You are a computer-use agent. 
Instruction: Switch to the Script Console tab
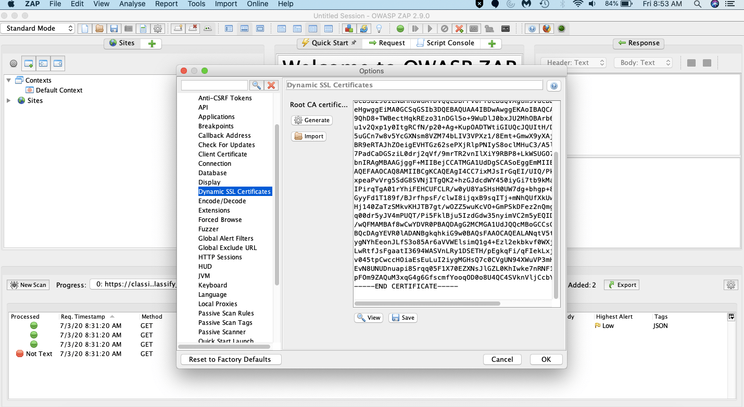point(446,43)
